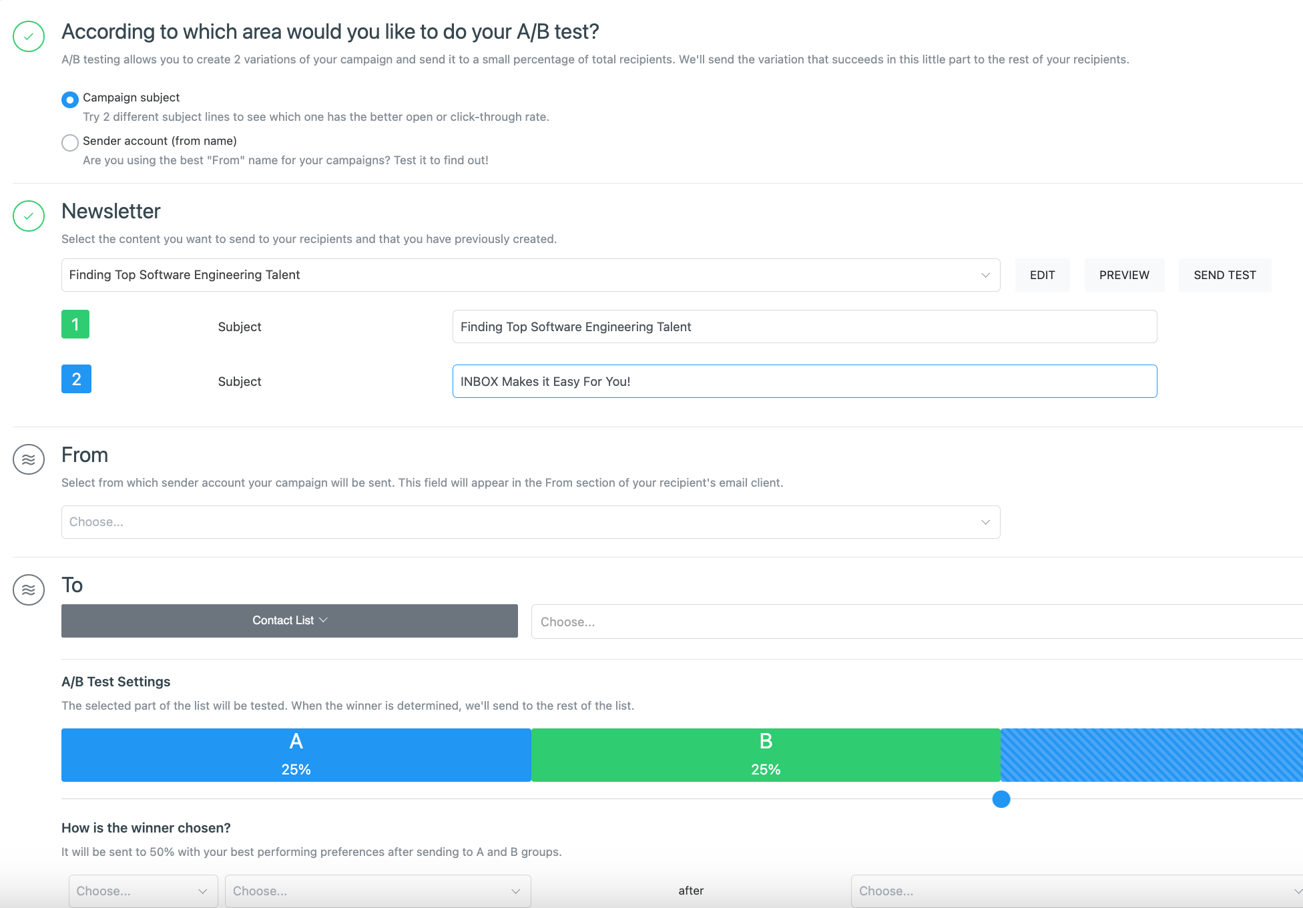Click EDIT button for newsletter

(x=1041, y=275)
